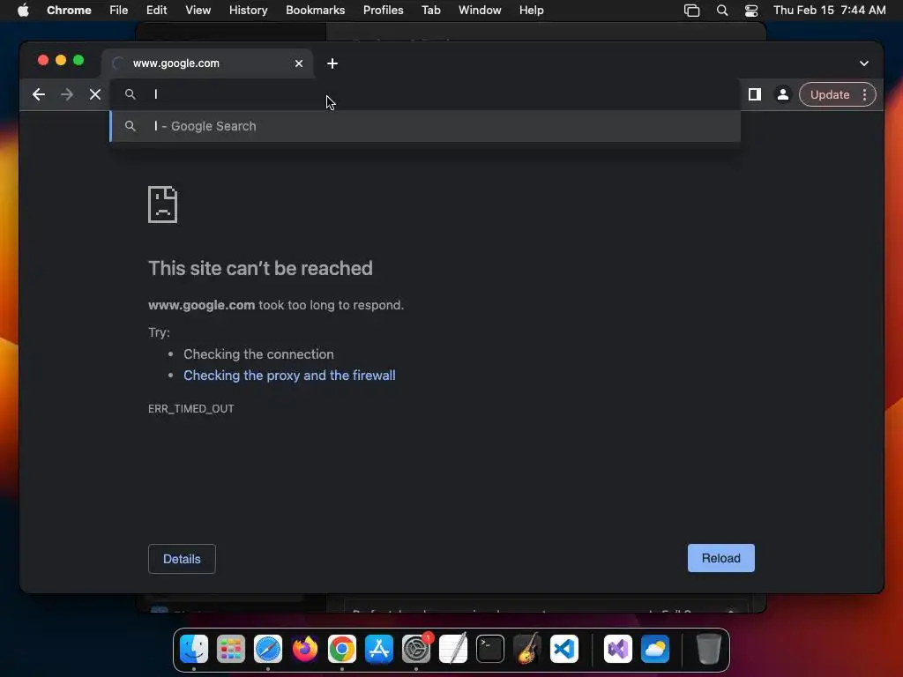
Task: Open the profile avatar menu
Action: pos(783,94)
